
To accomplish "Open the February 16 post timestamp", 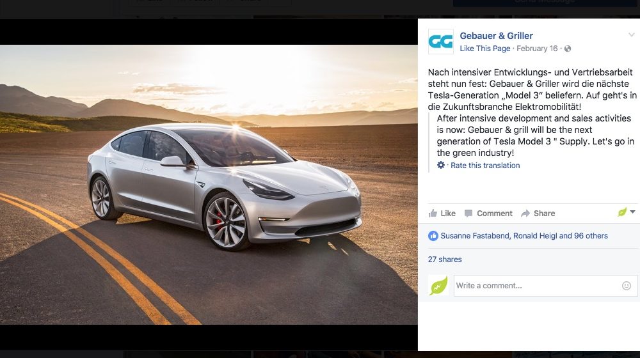I will coord(537,49).
